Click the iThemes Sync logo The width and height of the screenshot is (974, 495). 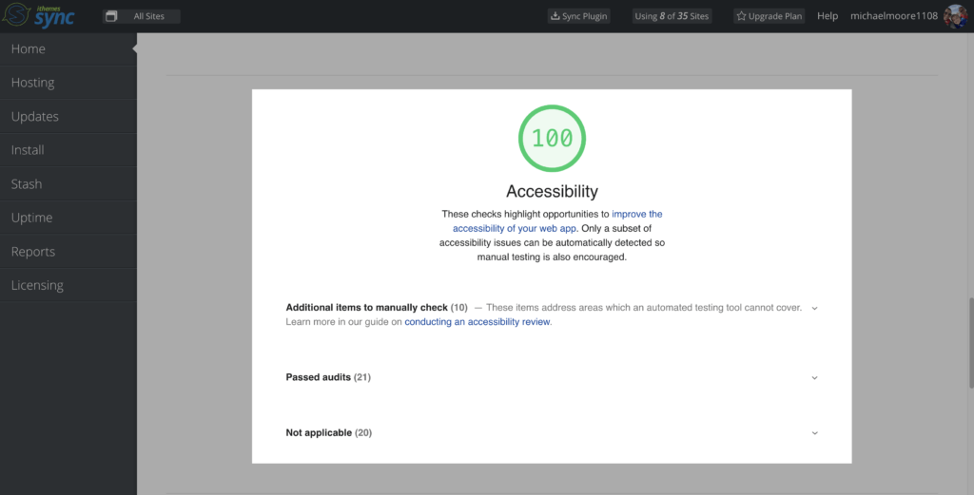pos(38,16)
